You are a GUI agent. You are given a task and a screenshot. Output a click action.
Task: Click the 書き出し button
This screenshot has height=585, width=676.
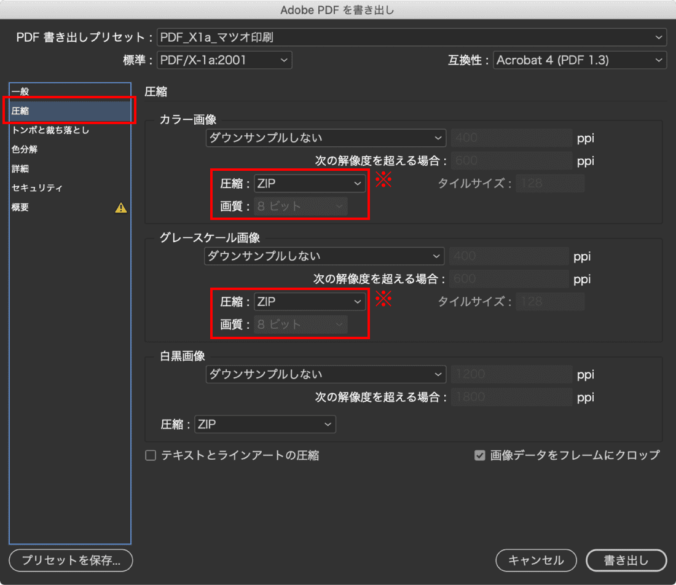[x=626, y=560]
